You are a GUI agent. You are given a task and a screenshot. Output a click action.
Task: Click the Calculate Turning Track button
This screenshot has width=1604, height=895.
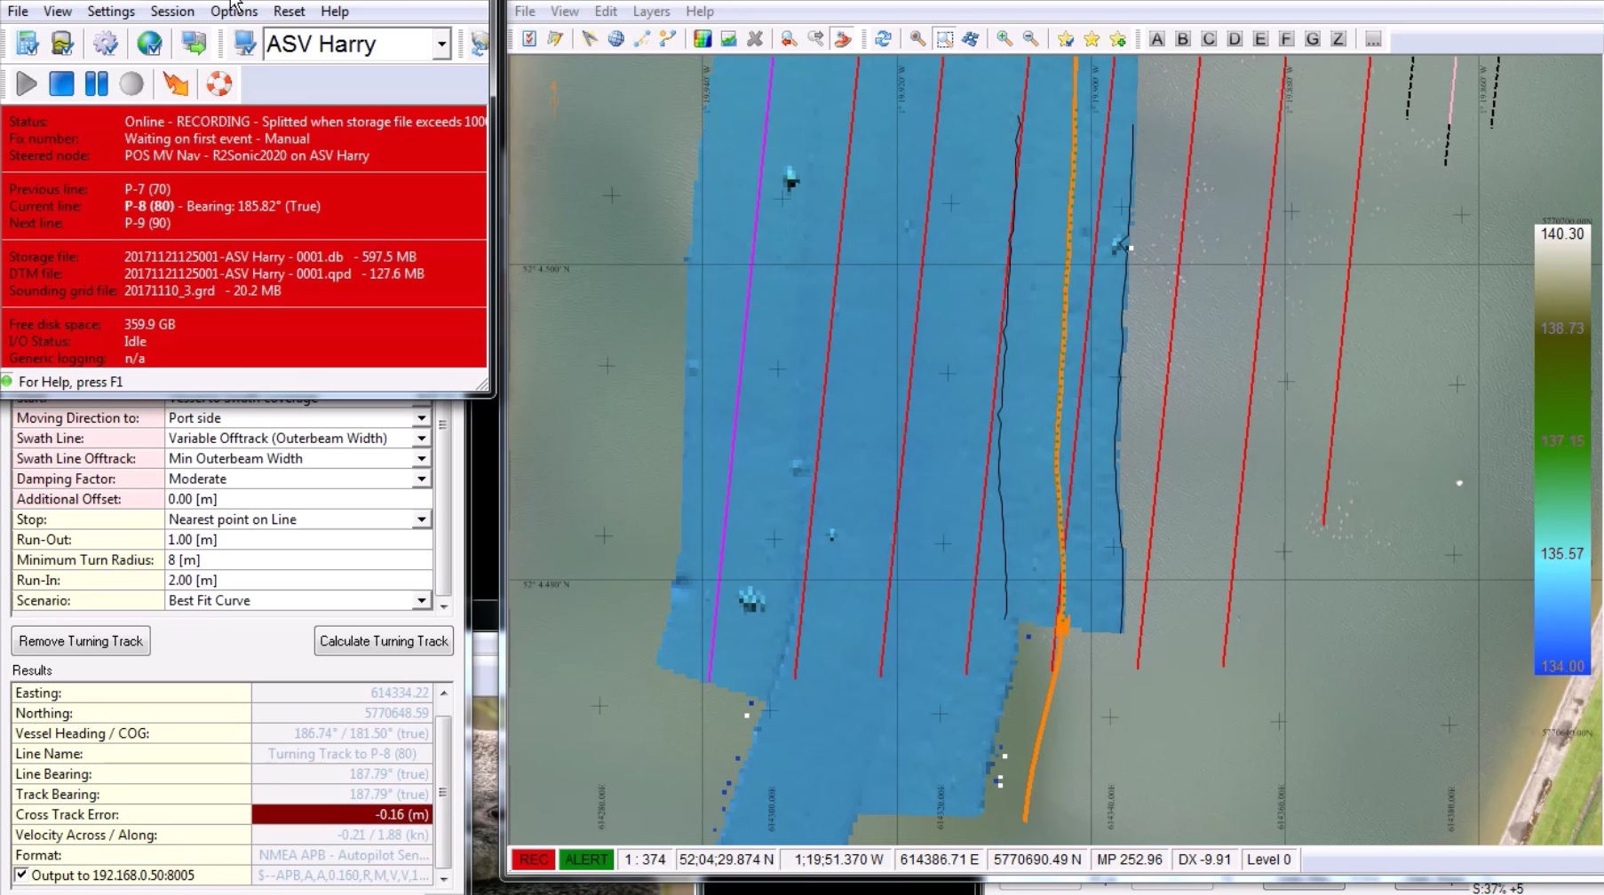[384, 641]
